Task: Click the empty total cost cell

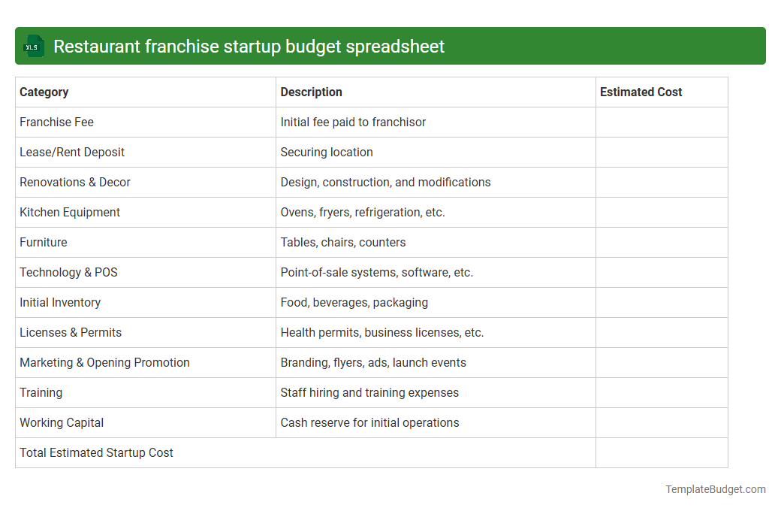Action: coord(661,452)
